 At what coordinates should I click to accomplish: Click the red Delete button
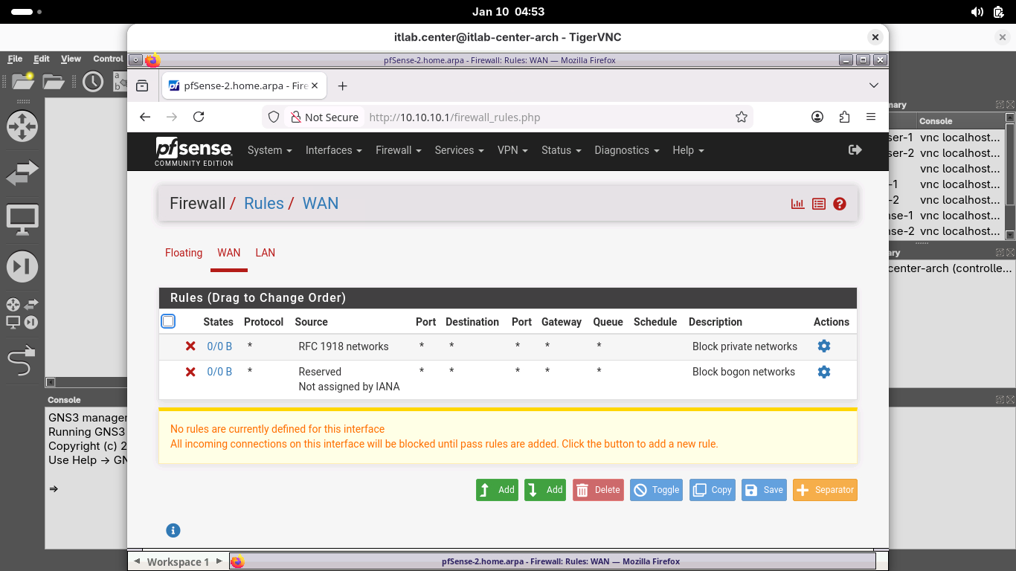(598, 490)
